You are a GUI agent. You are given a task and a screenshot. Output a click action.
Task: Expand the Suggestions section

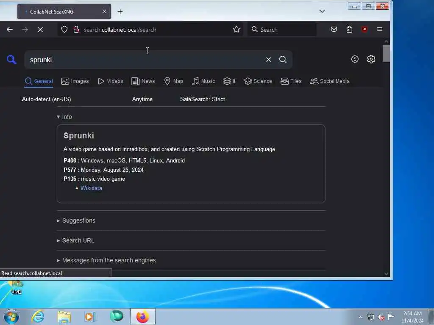coord(76,220)
